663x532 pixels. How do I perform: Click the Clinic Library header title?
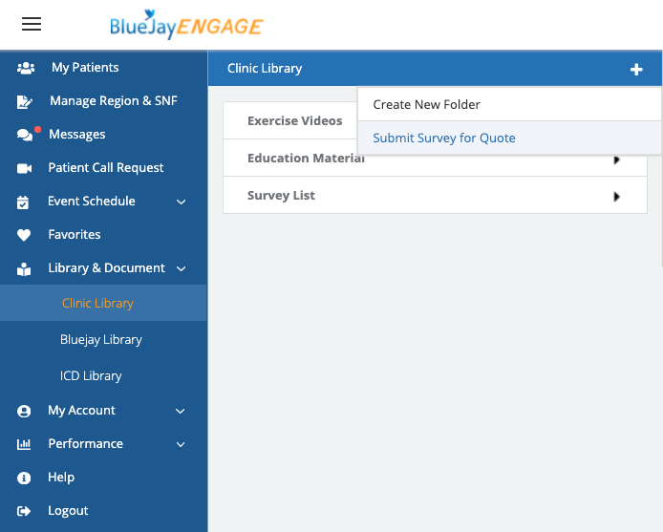click(265, 69)
